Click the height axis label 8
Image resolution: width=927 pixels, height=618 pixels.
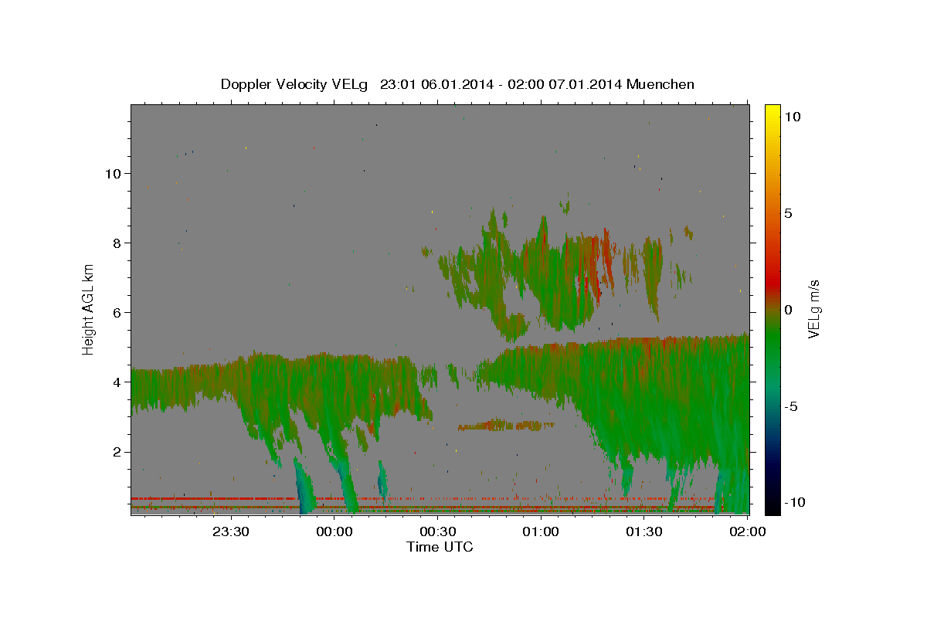pos(116,243)
